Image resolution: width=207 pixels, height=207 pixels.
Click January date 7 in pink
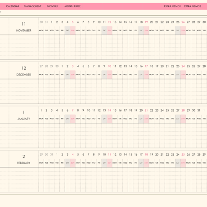tap(73, 110)
